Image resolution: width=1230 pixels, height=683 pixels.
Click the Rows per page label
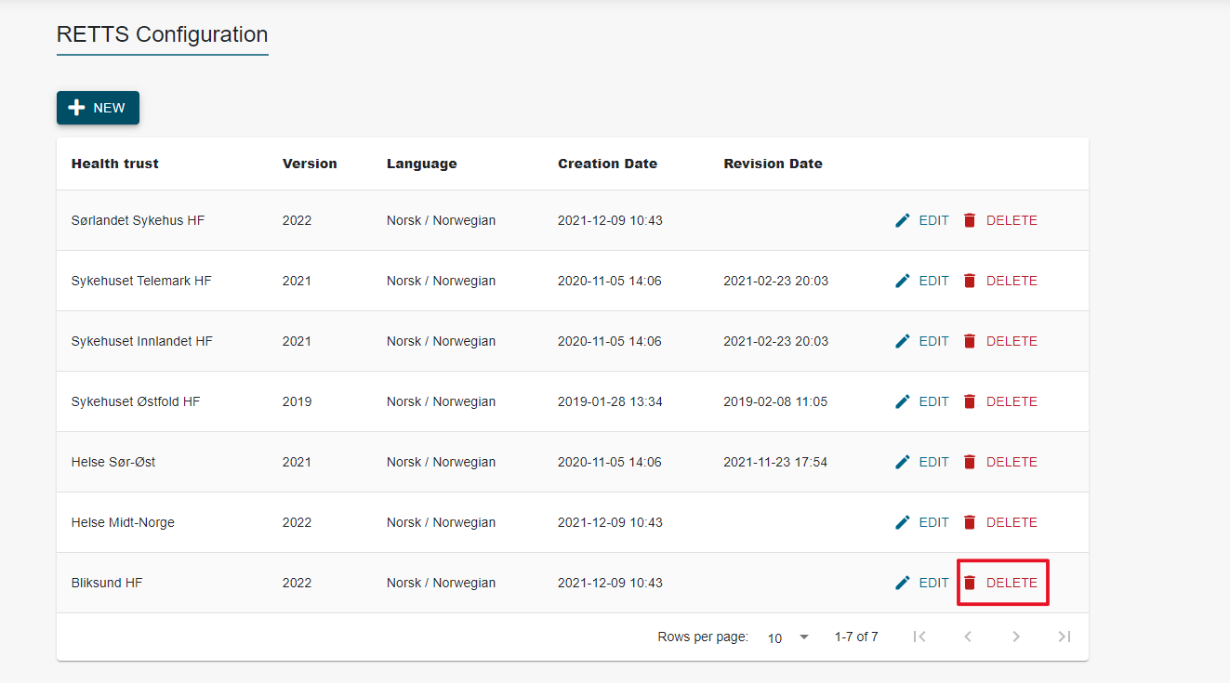[x=703, y=637]
